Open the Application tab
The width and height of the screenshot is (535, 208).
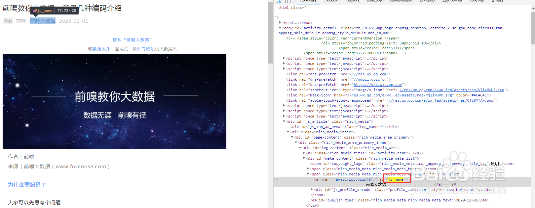coord(452,2)
